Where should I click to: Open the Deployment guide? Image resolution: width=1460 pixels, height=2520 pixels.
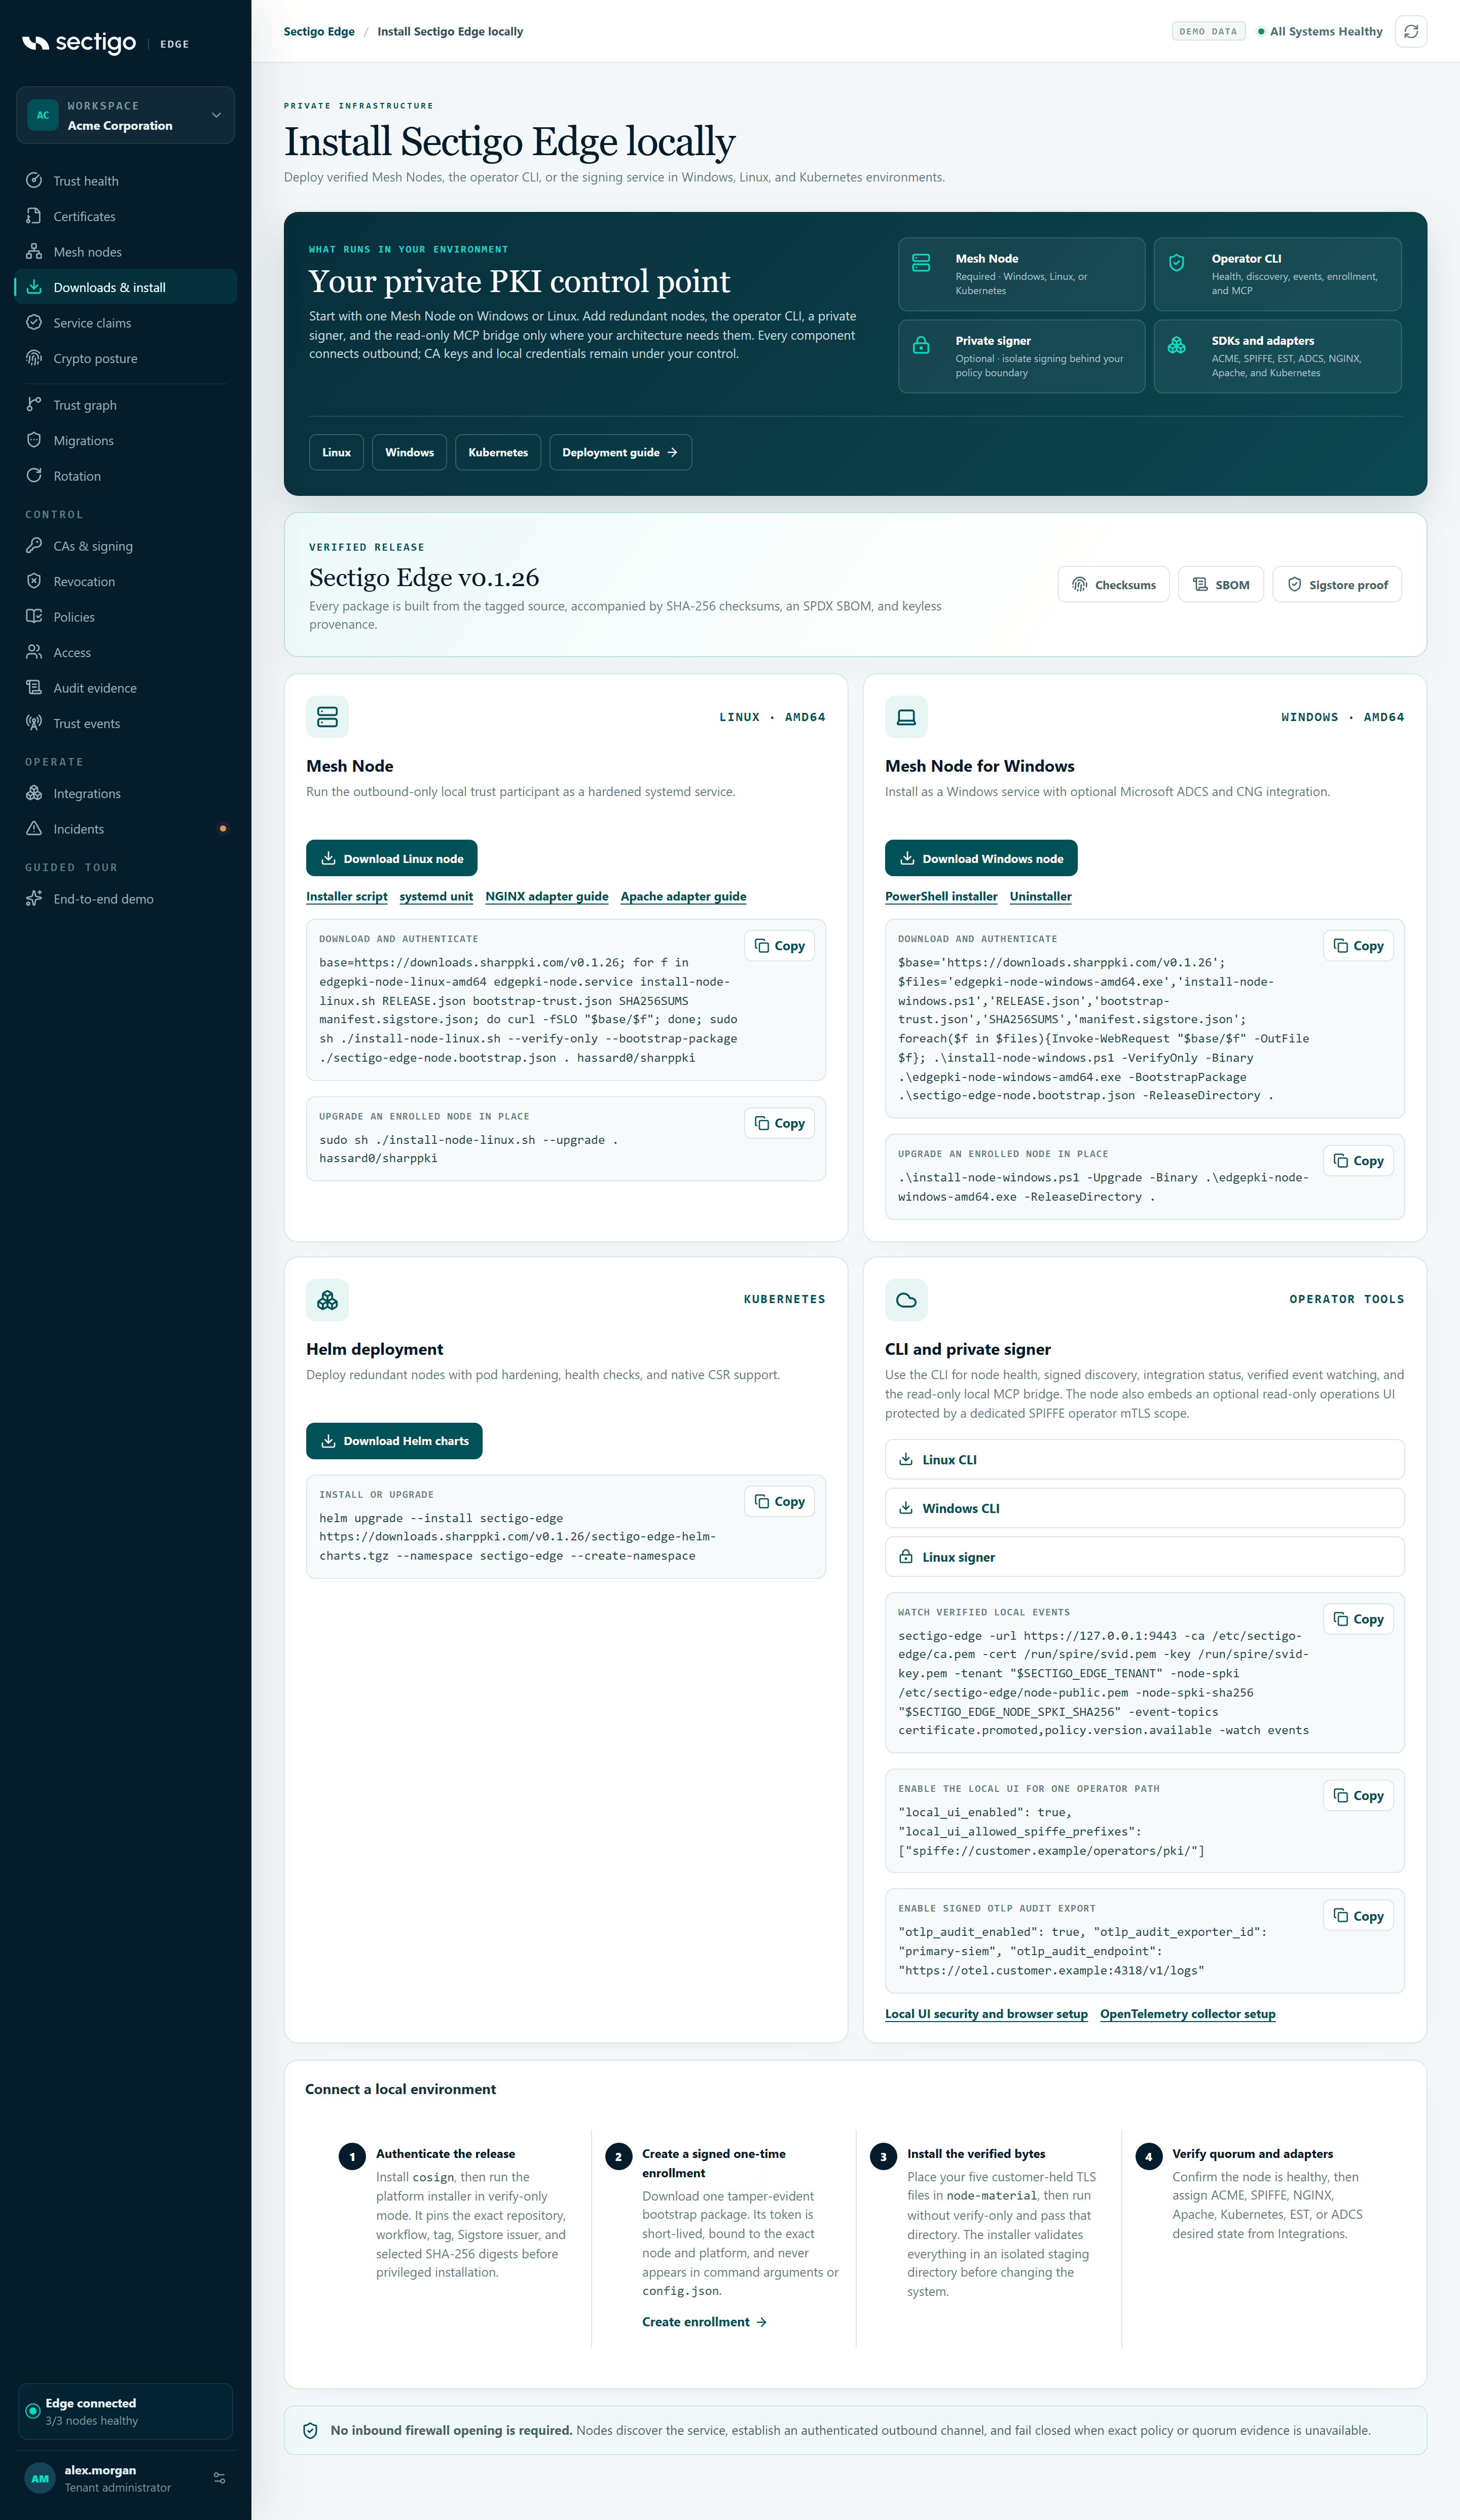click(620, 452)
